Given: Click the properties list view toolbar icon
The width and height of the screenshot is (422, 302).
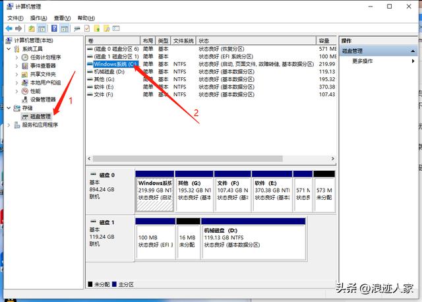Looking at the screenshot, I should (116, 28).
